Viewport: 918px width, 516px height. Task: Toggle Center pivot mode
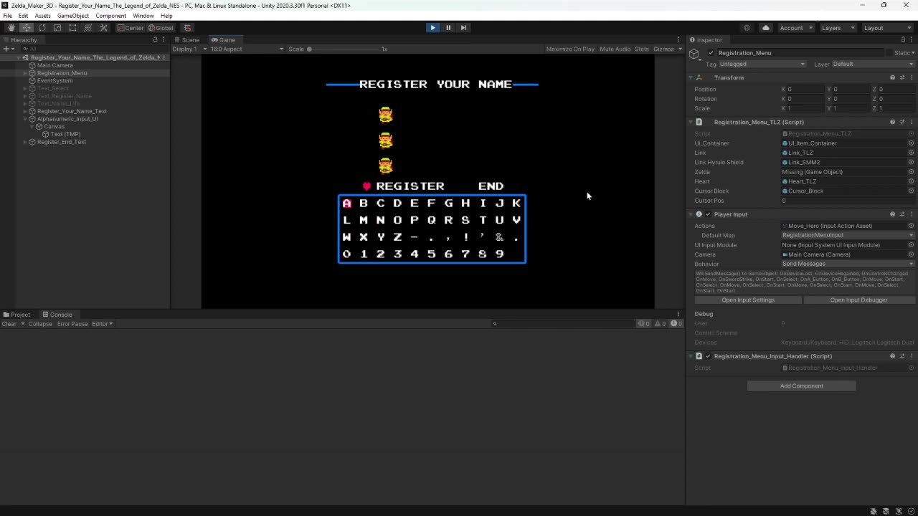click(x=131, y=28)
